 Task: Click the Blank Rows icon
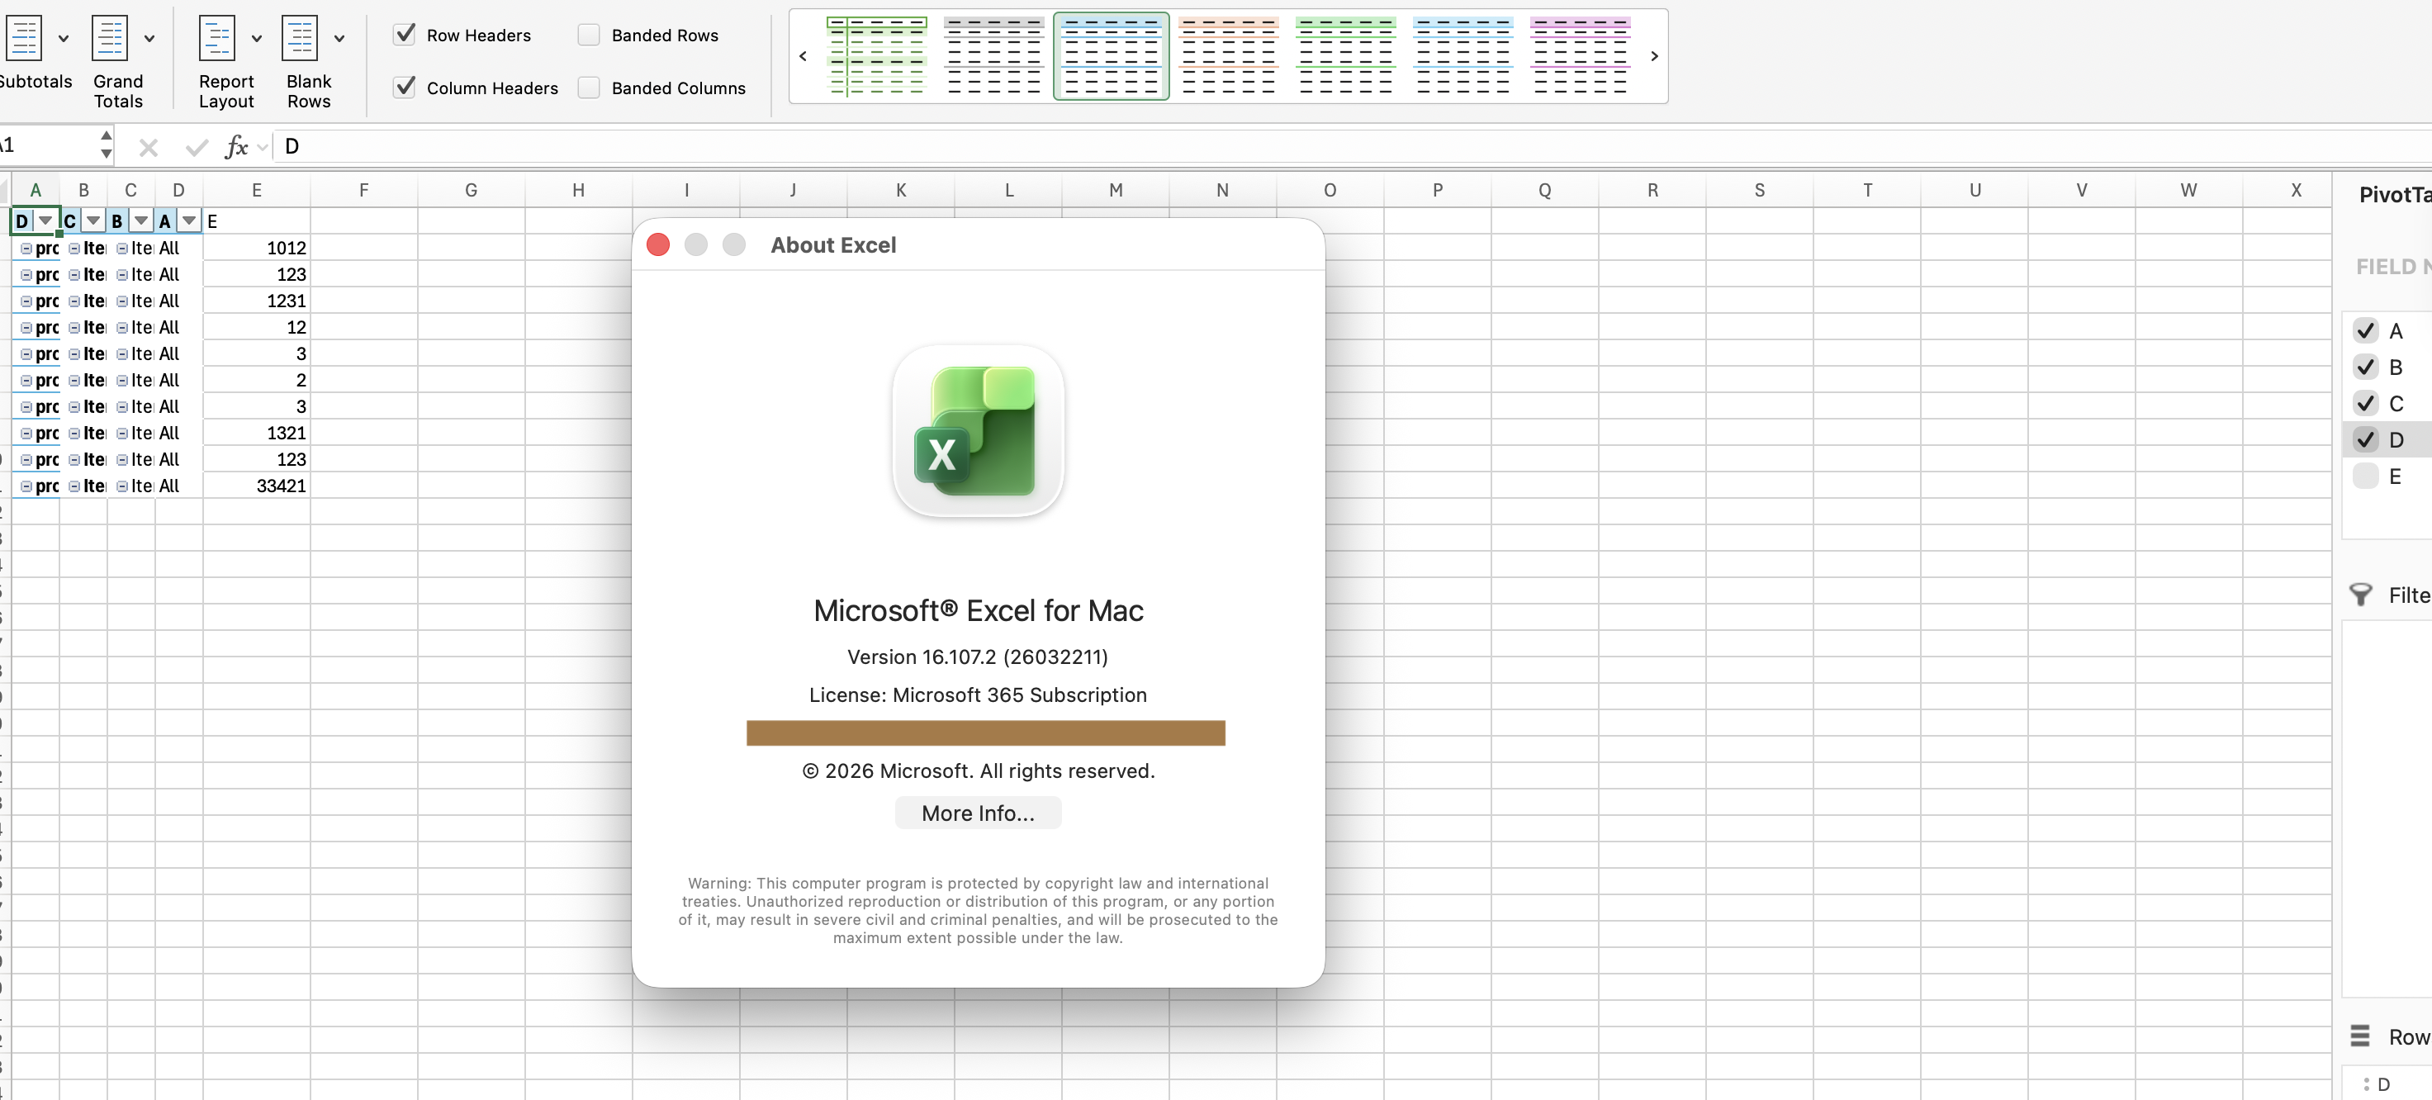pos(299,39)
